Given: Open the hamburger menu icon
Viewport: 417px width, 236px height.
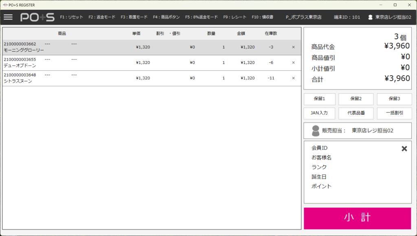Looking at the screenshot, I should (x=8, y=17).
